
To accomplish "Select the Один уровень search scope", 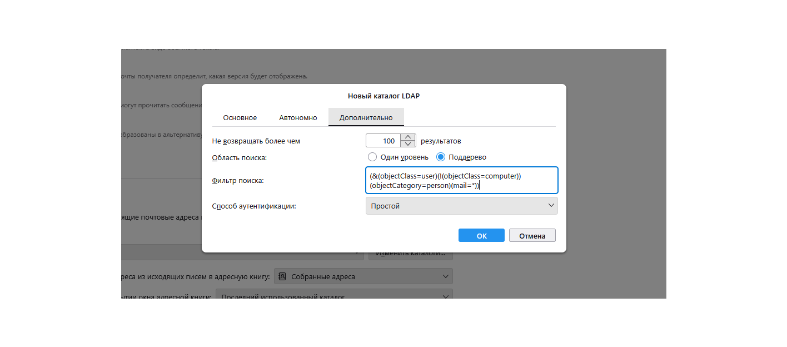I will tap(372, 157).
